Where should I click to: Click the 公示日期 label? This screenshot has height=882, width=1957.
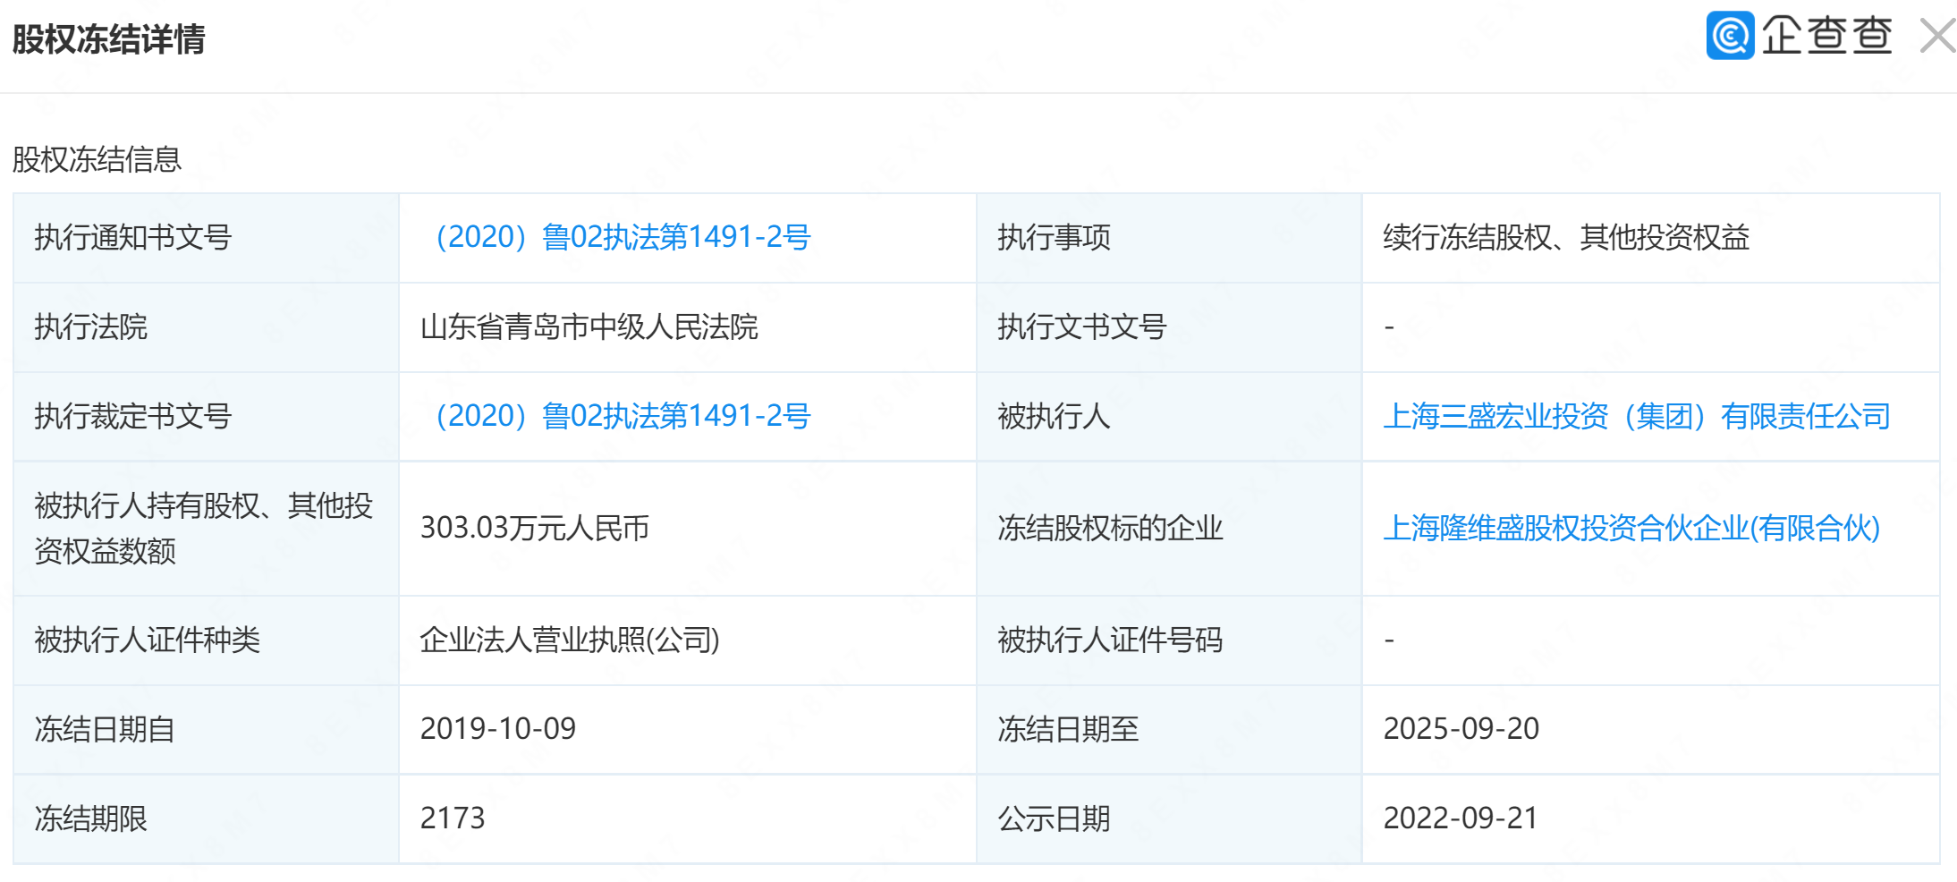pyautogui.click(x=1055, y=818)
